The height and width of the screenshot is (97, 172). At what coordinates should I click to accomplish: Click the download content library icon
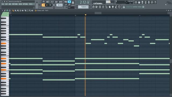pos(124,7)
